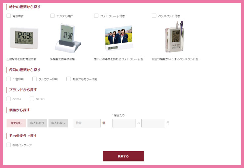Select the citizen brand checkbox
244x168 pixels.
point(9,99)
